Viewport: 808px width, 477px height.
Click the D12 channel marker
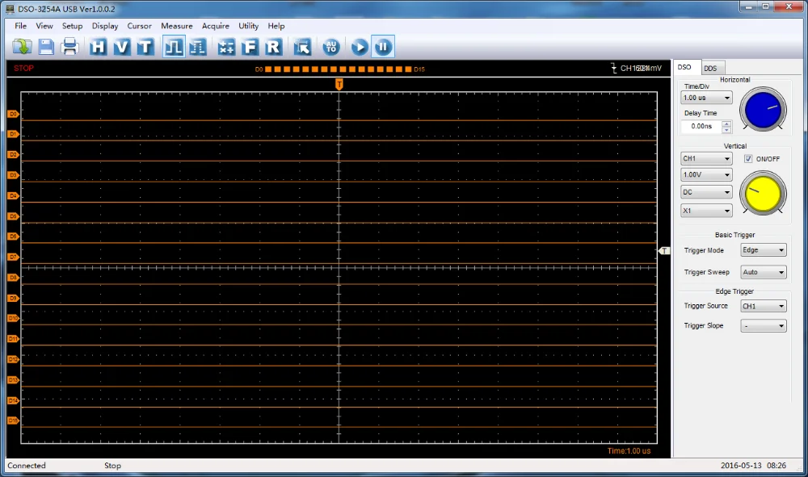pyautogui.click(x=14, y=359)
